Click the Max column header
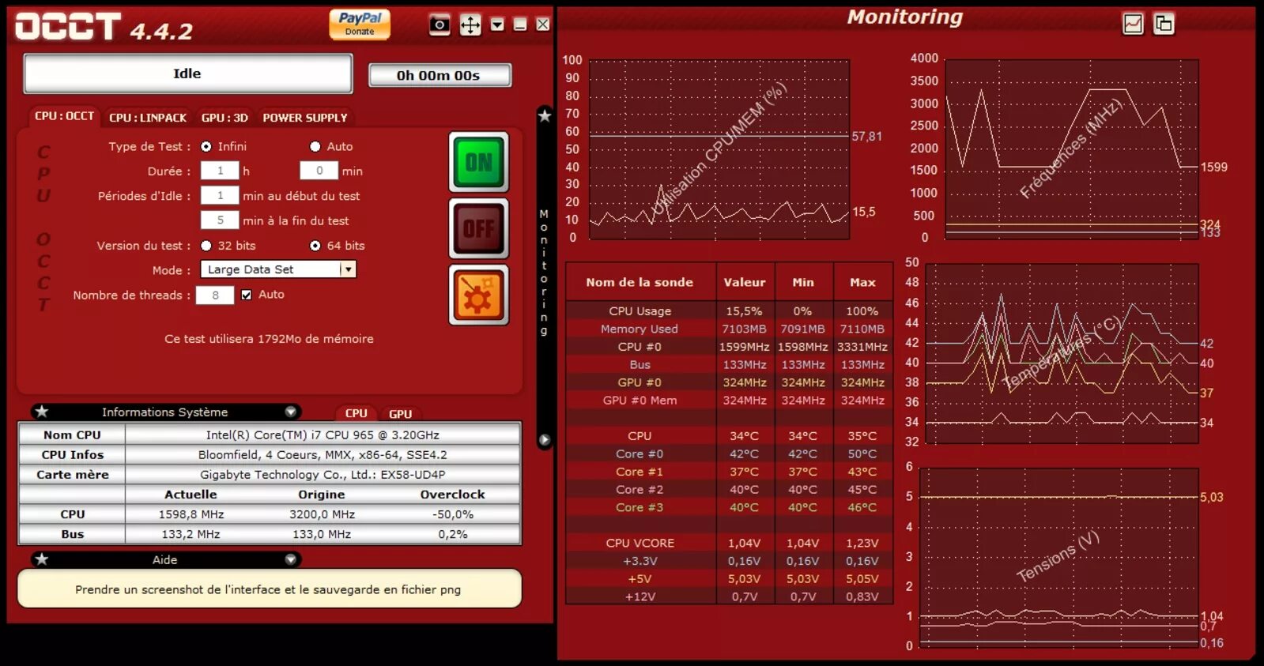The height and width of the screenshot is (666, 1264). pos(862,282)
